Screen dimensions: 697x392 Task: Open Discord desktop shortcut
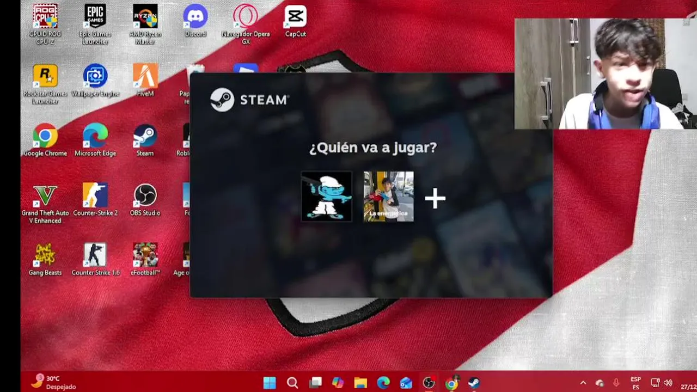195,21
